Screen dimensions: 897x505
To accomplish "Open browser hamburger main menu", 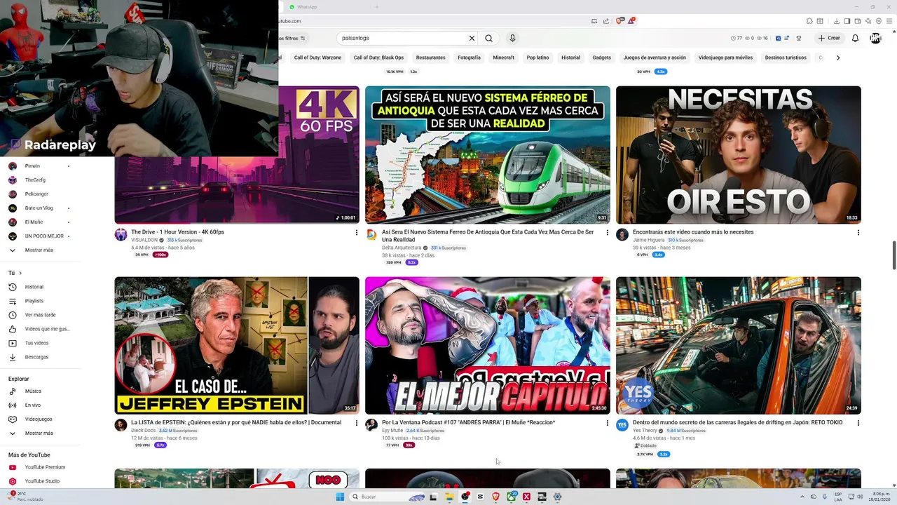I will (x=889, y=21).
